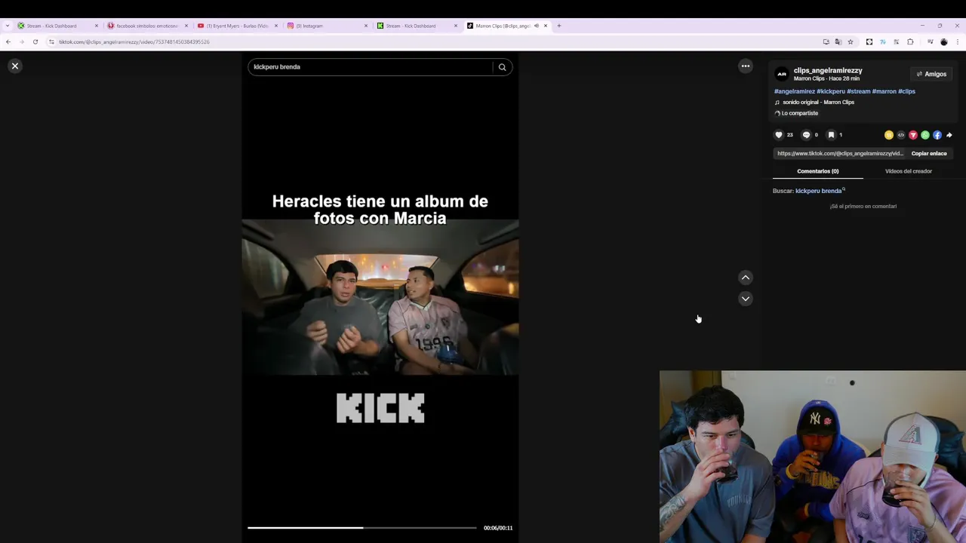Focus the 'kickperu brenda' search field

(370, 67)
